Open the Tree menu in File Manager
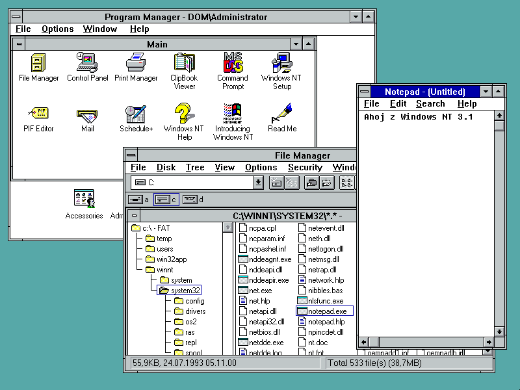The image size is (520, 390). click(194, 168)
